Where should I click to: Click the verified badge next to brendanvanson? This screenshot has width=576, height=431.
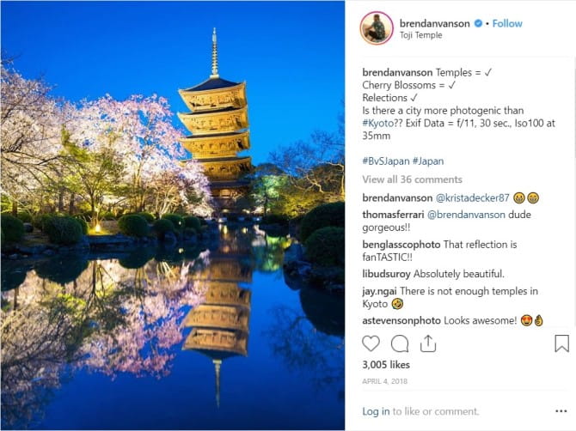(478, 23)
